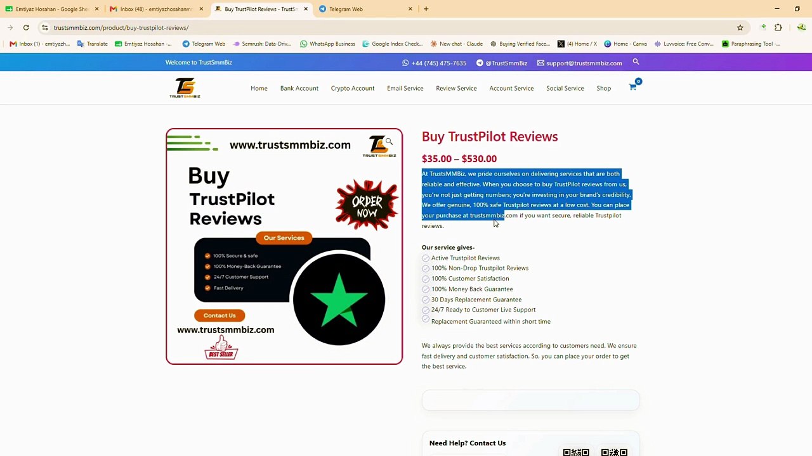Image resolution: width=812 pixels, height=456 pixels.
Task: Open the Translate bookmark
Action: point(93,44)
